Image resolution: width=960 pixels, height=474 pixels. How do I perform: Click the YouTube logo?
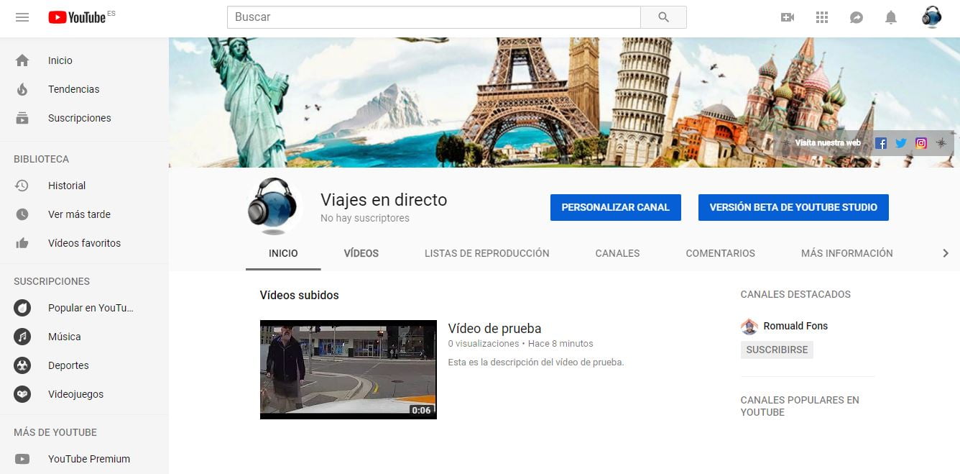(x=77, y=17)
